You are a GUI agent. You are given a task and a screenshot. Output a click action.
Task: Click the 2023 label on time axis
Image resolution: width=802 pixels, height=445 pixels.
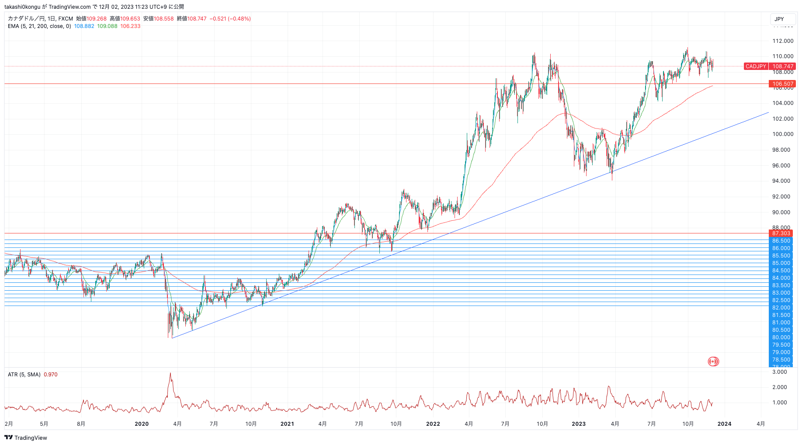[x=579, y=424]
